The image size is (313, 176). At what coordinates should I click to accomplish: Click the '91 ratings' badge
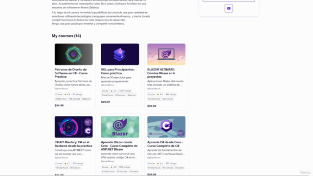point(77,94)
